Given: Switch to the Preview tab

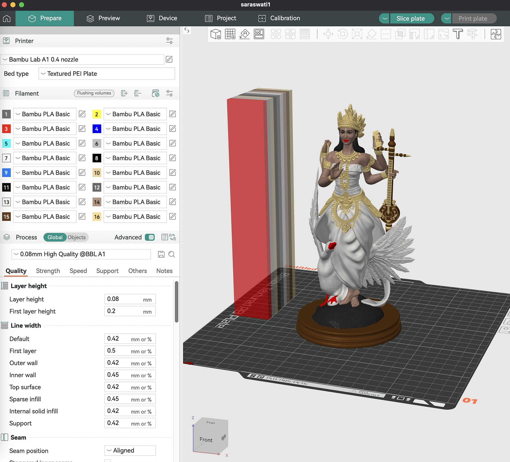Looking at the screenshot, I should 103,18.
